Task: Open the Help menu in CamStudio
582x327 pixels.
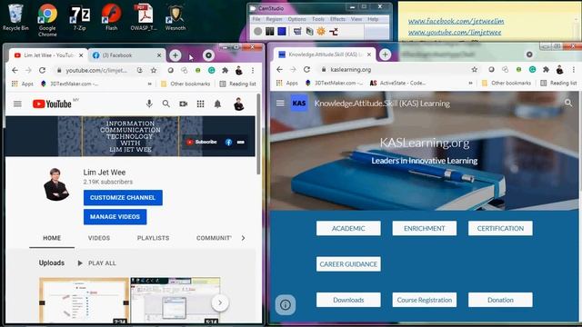Action: pos(373,19)
